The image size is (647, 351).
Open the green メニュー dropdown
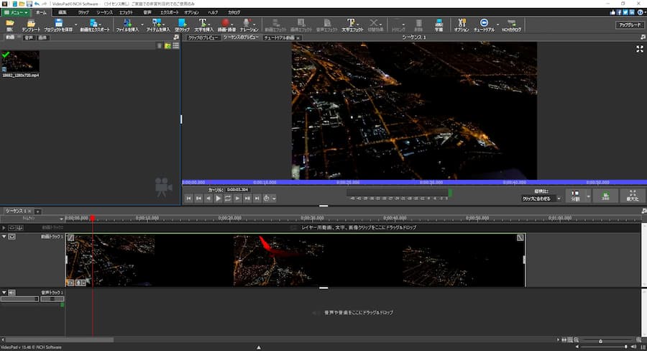pyautogui.click(x=16, y=12)
